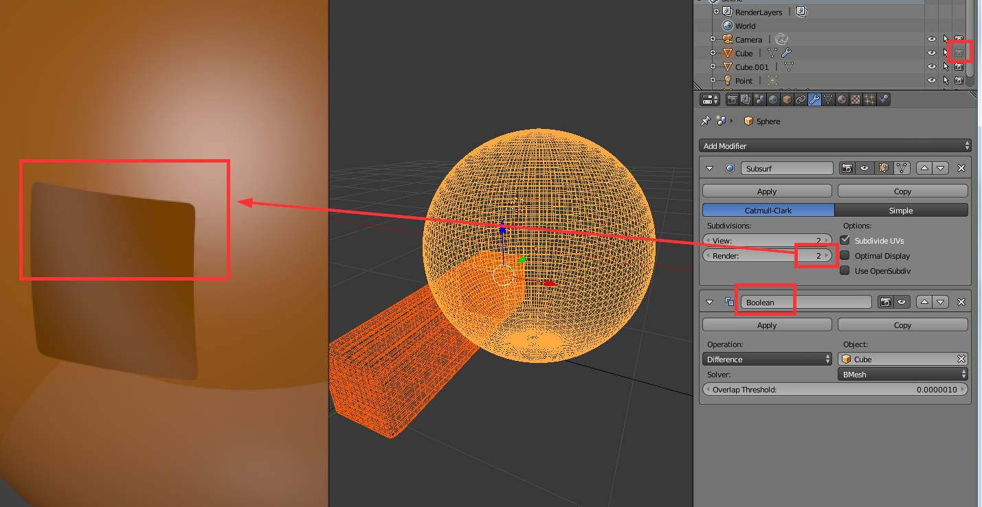The image size is (982, 507).
Task: Open the Material sphere tab icon
Action: (x=842, y=99)
